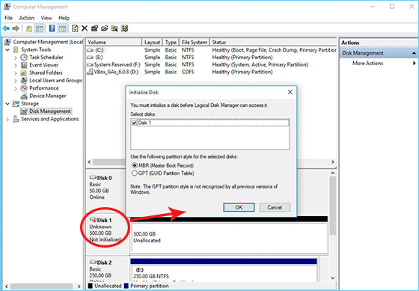Click the Storage icon in tree

click(x=16, y=103)
